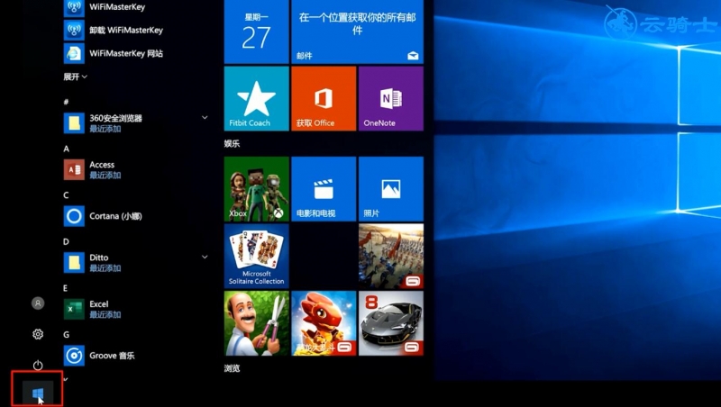
Task: Open the Settings gear icon
Action: 38,334
